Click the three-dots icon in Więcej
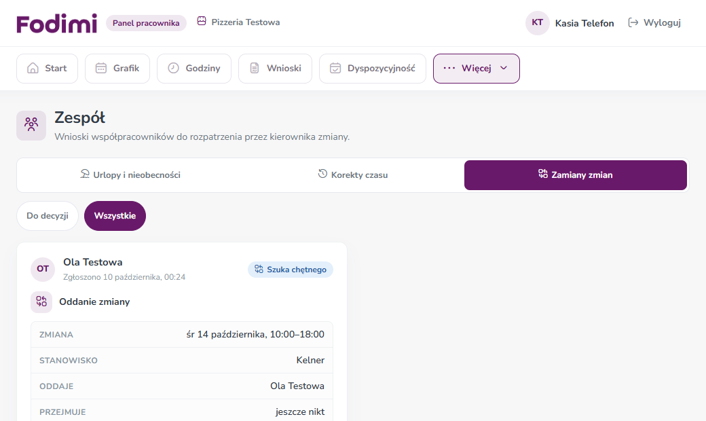706x421 pixels. [449, 68]
